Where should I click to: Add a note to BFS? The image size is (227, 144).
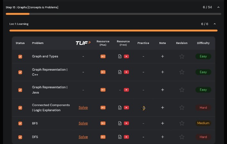162,123
